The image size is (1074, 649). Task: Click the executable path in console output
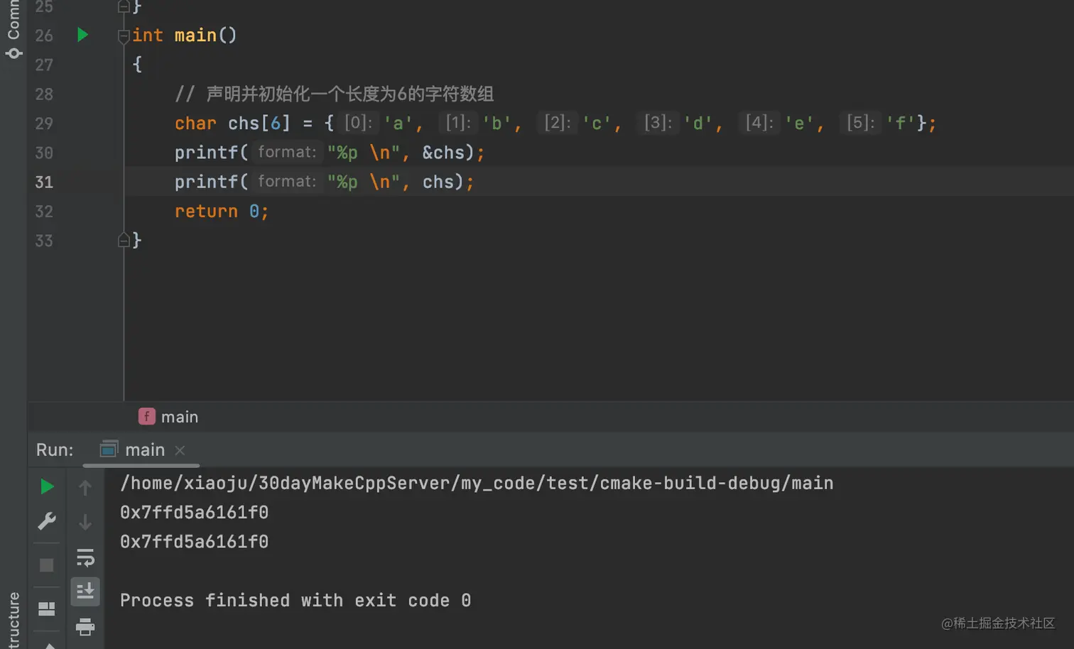pyautogui.click(x=477, y=483)
